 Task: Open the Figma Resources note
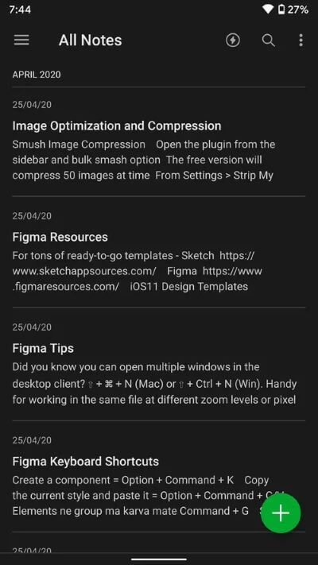(159, 252)
